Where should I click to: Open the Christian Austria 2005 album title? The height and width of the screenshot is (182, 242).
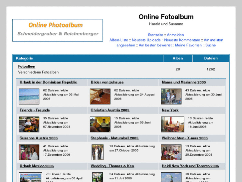click(x=110, y=110)
